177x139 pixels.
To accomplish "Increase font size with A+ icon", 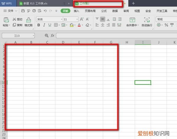I will point(82,19).
